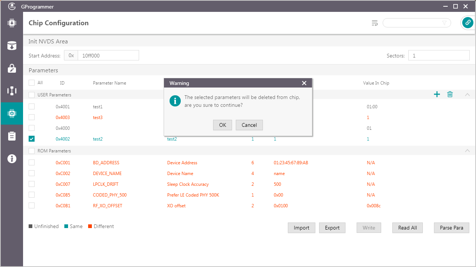476x267 pixels.
Task: Open the Flash download sidebar icon
Action: (12, 46)
